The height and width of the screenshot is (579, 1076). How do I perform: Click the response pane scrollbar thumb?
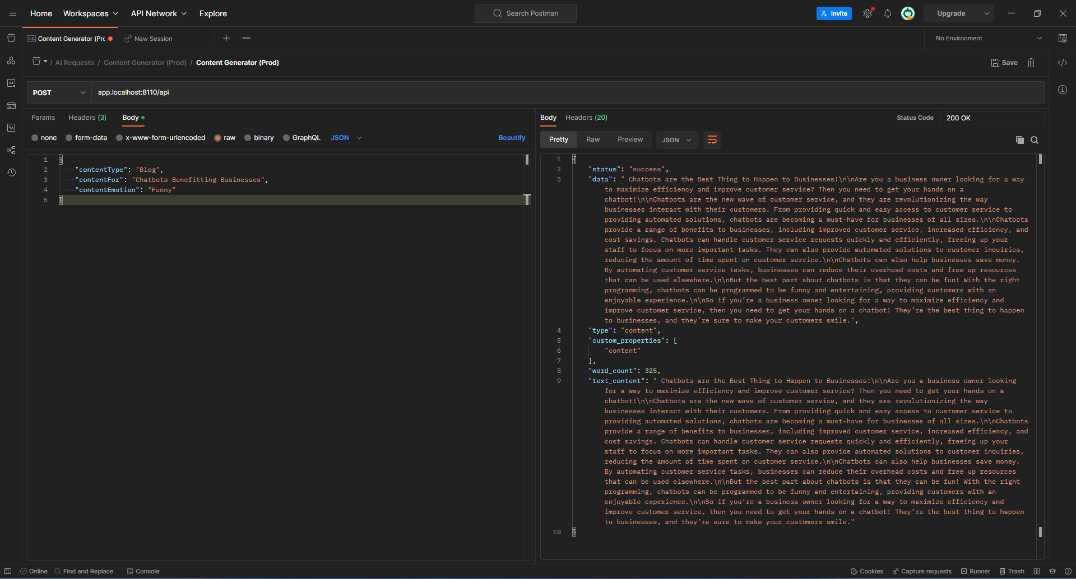(1040, 159)
